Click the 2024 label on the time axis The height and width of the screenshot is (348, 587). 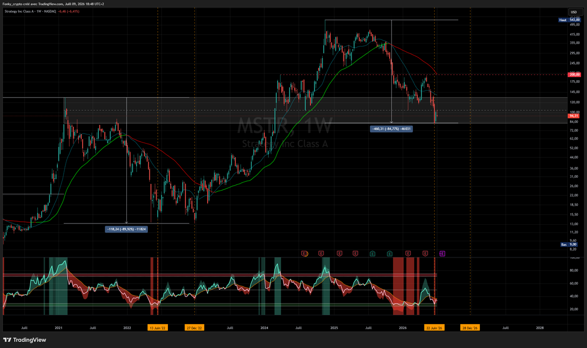coord(264,328)
